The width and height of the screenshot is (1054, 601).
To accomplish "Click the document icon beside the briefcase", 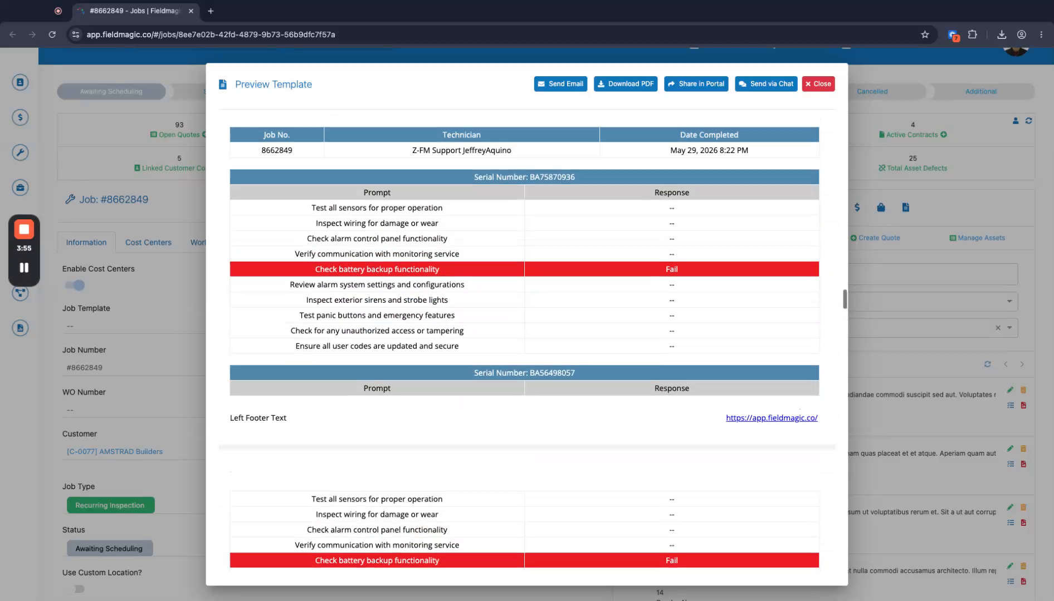I will (x=906, y=208).
